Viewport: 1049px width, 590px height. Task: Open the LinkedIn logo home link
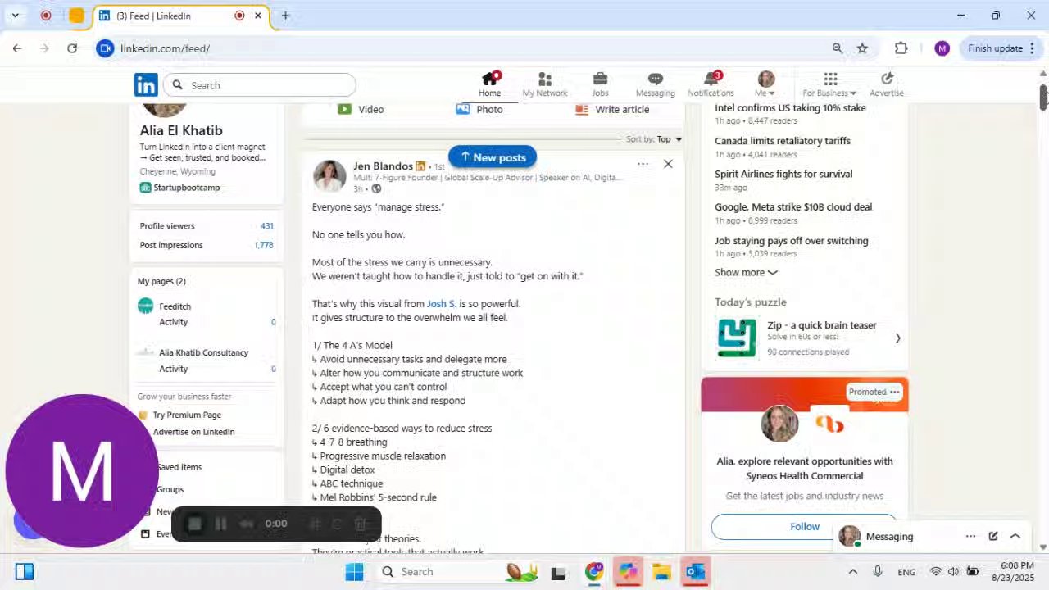146,84
